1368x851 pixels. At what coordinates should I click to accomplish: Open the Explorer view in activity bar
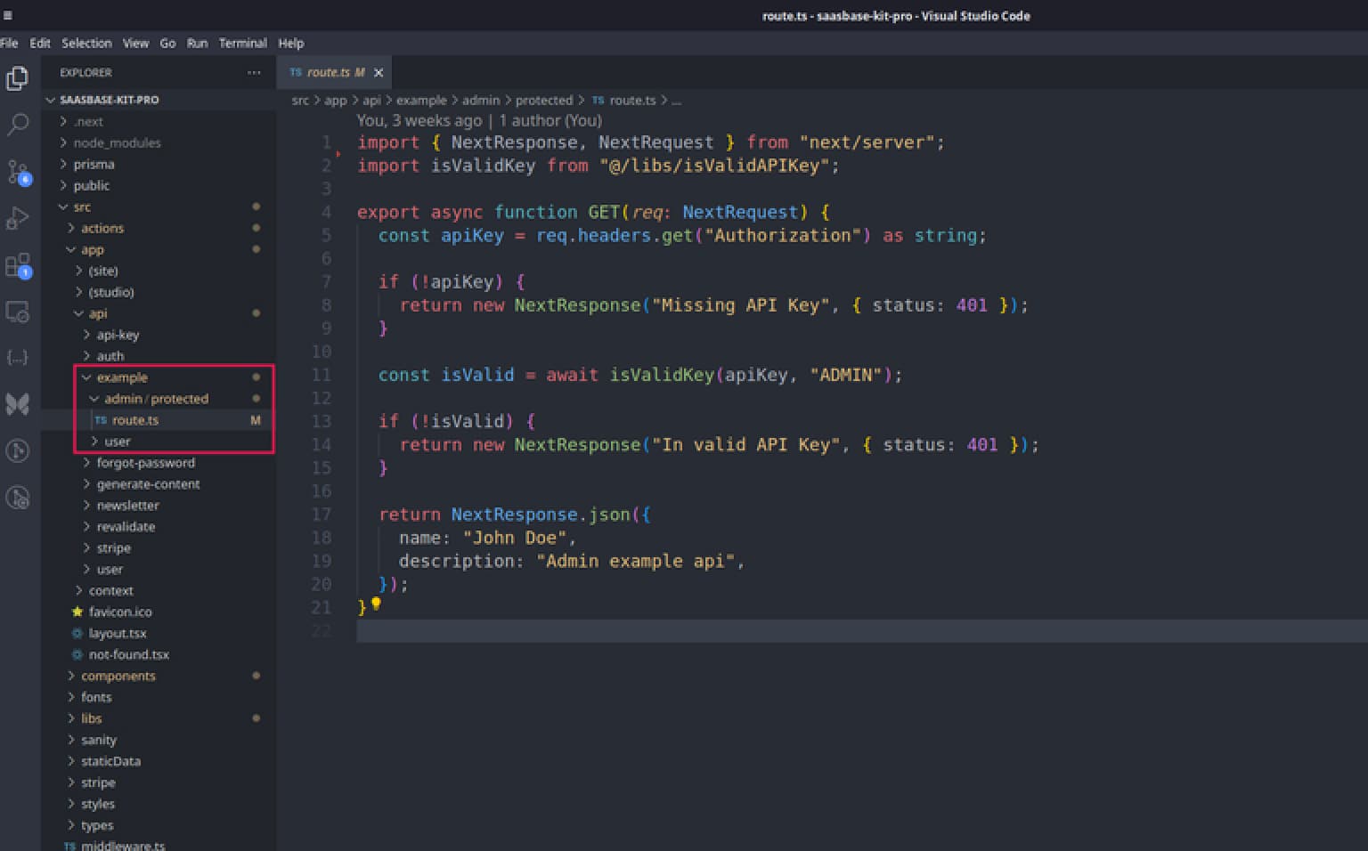pyautogui.click(x=17, y=79)
